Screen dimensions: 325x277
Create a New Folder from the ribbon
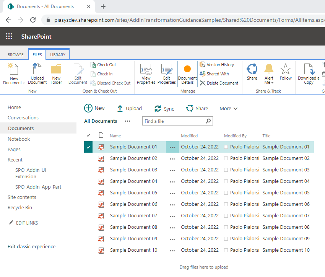tap(56, 73)
